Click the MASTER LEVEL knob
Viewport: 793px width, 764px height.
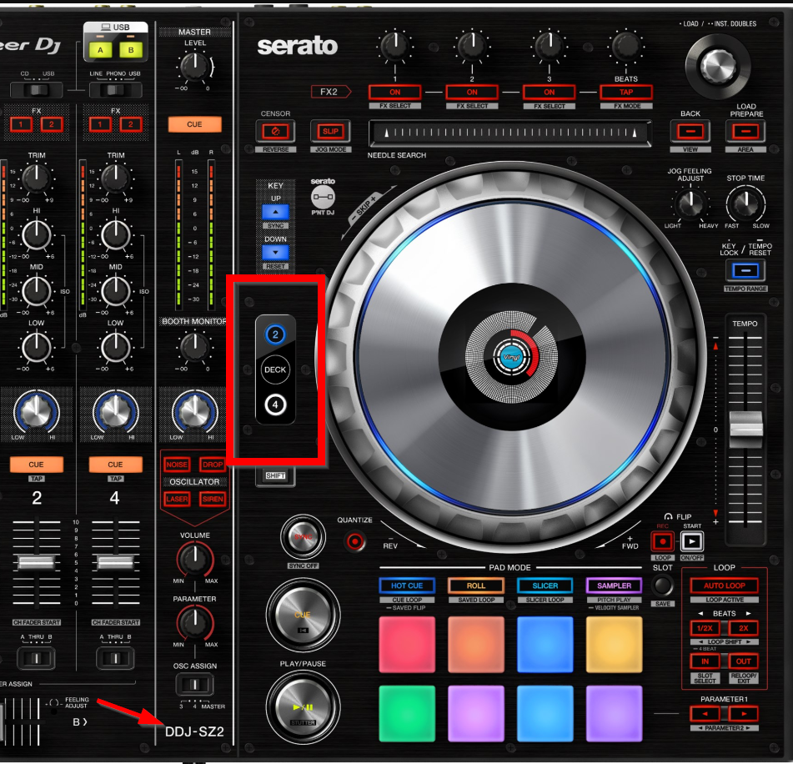195,66
